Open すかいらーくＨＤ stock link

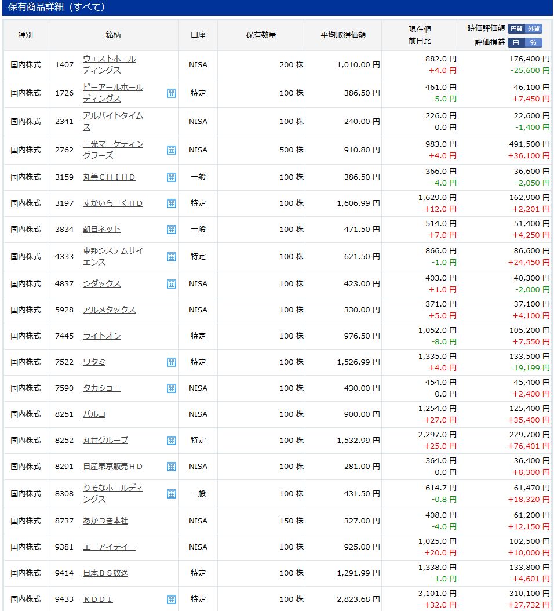(112, 203)
